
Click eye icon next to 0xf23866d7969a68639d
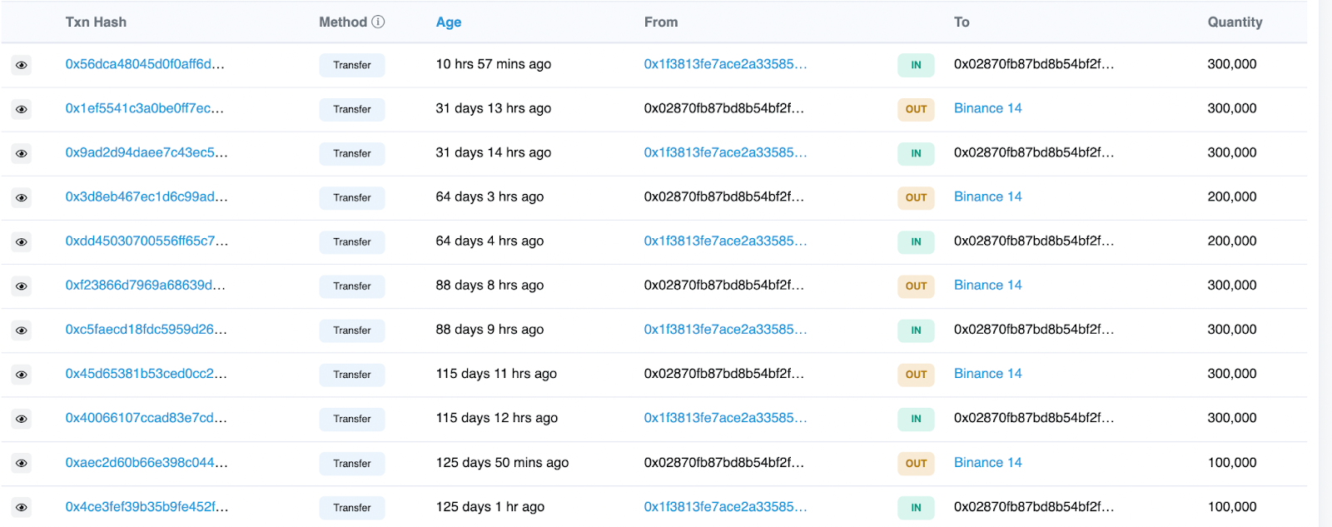click(22, 286)
